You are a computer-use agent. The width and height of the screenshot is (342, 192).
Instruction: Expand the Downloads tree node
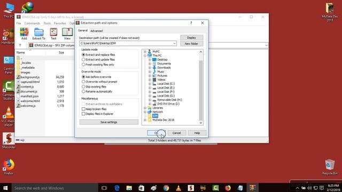(150, 68)
